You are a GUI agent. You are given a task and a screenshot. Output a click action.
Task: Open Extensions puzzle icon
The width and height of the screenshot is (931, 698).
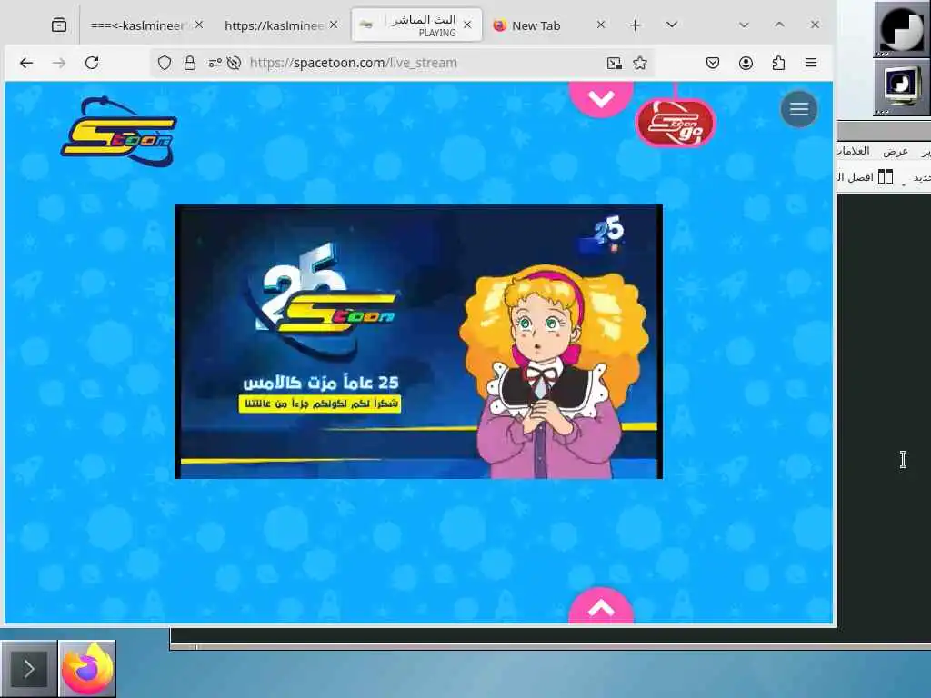(x=778, y=63)
